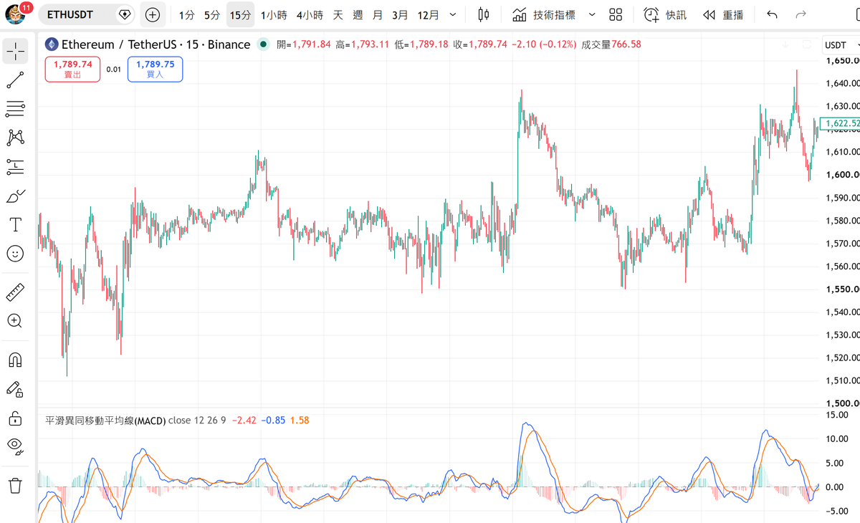This screenshot has width=860, height=523.
Task: Select the brush drawing tool
Action: tap(15, 196)
